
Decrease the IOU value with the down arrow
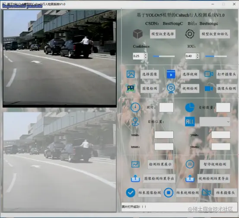click(198, 58)
